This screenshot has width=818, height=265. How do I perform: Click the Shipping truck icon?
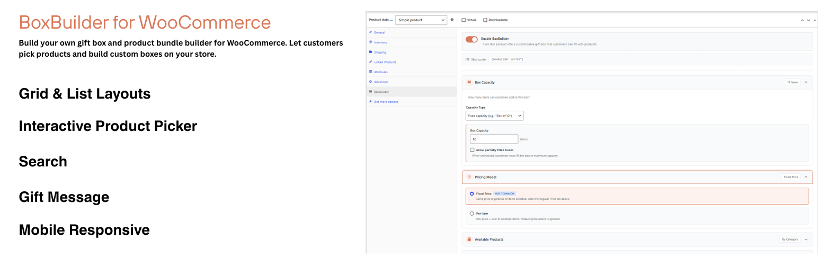(x=370, y=52)
